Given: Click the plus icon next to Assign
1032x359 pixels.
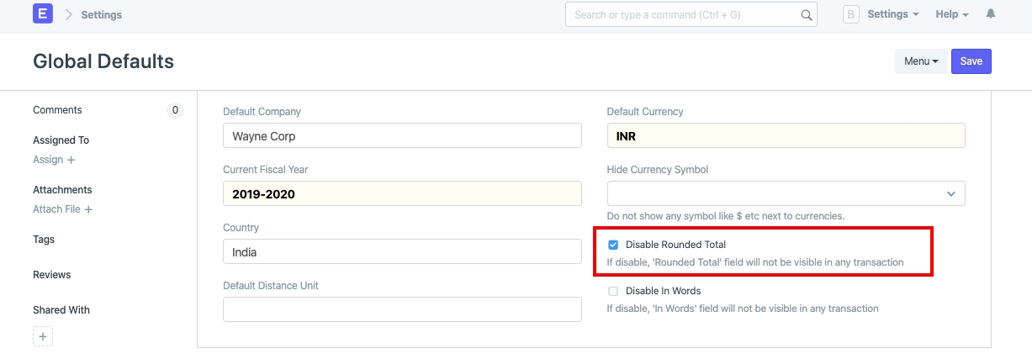Looking at the screenshot, I should pos(71,160).
